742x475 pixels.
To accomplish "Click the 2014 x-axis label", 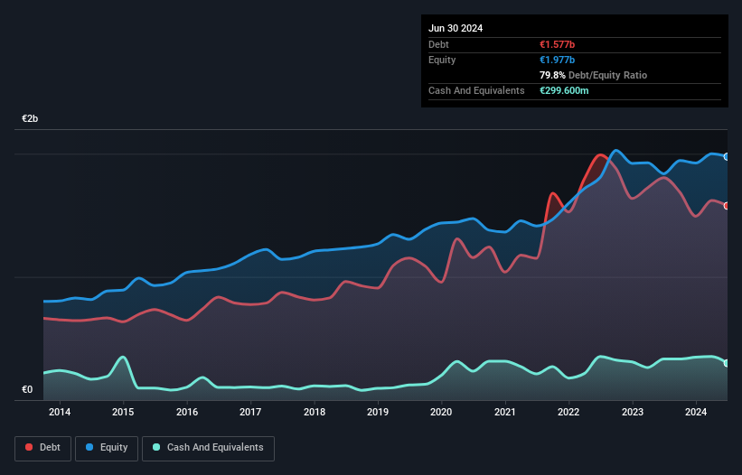I will 60,412.
